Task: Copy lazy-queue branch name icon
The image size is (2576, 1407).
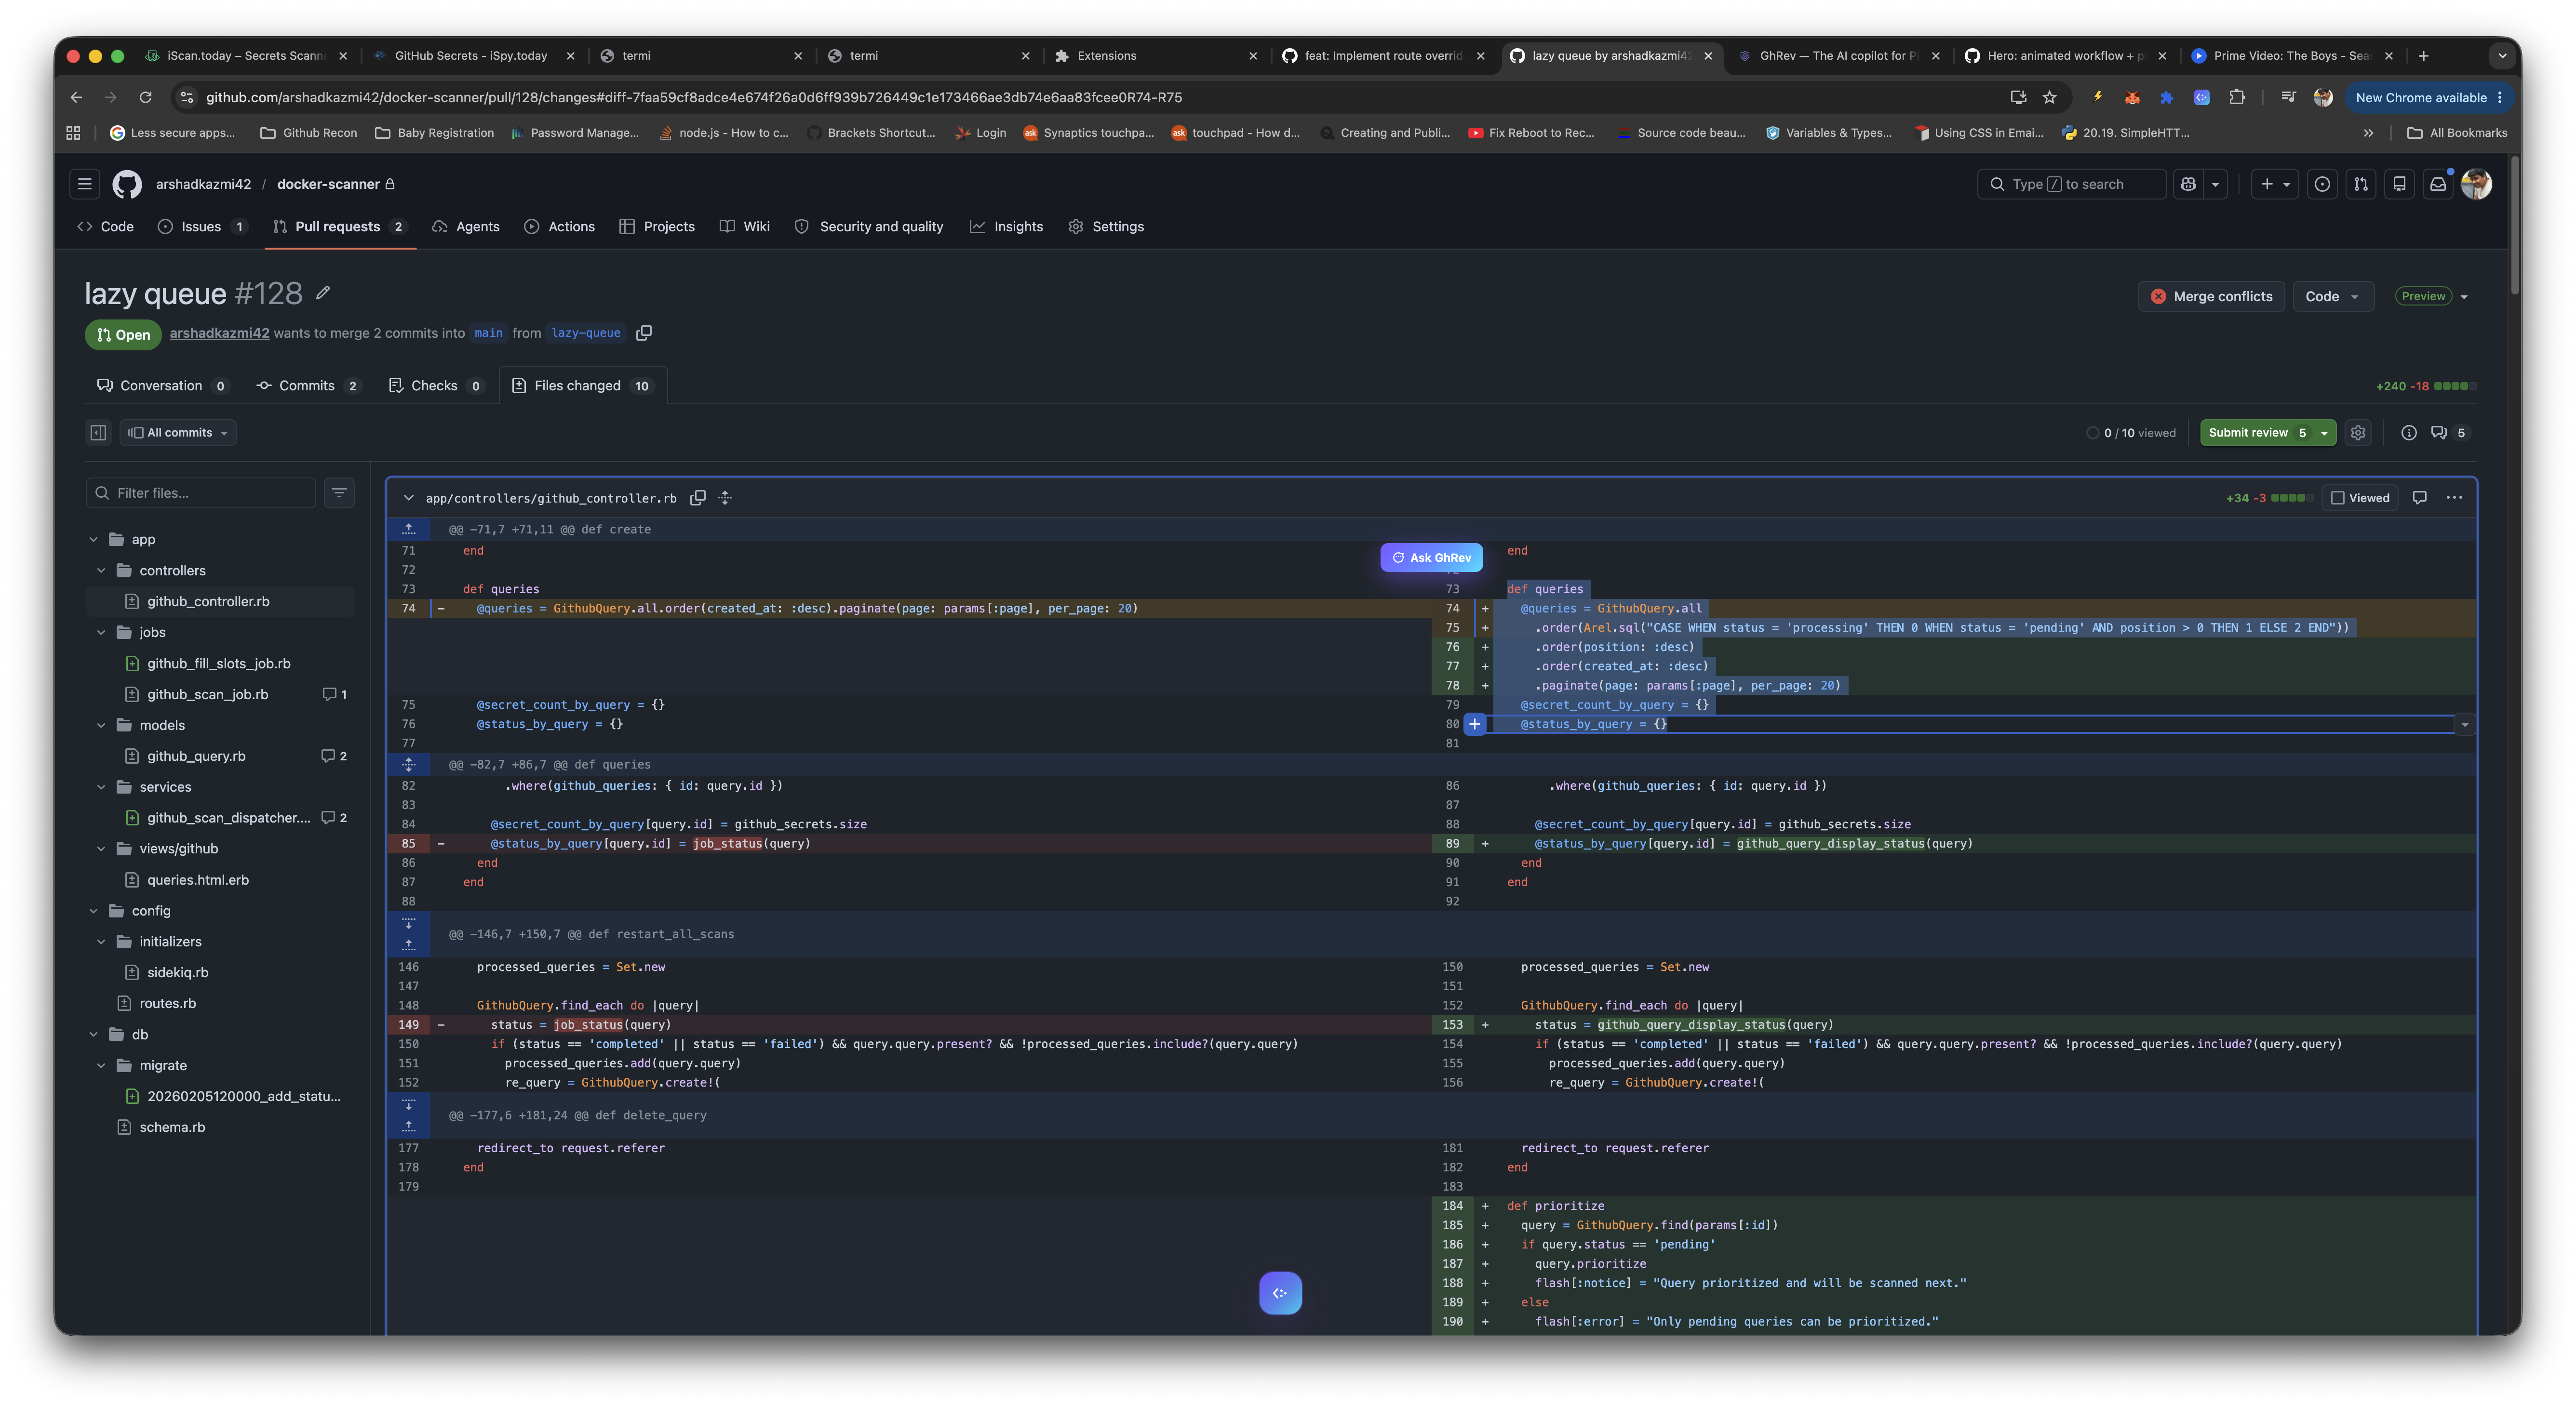Action: (x=644, y=333)
